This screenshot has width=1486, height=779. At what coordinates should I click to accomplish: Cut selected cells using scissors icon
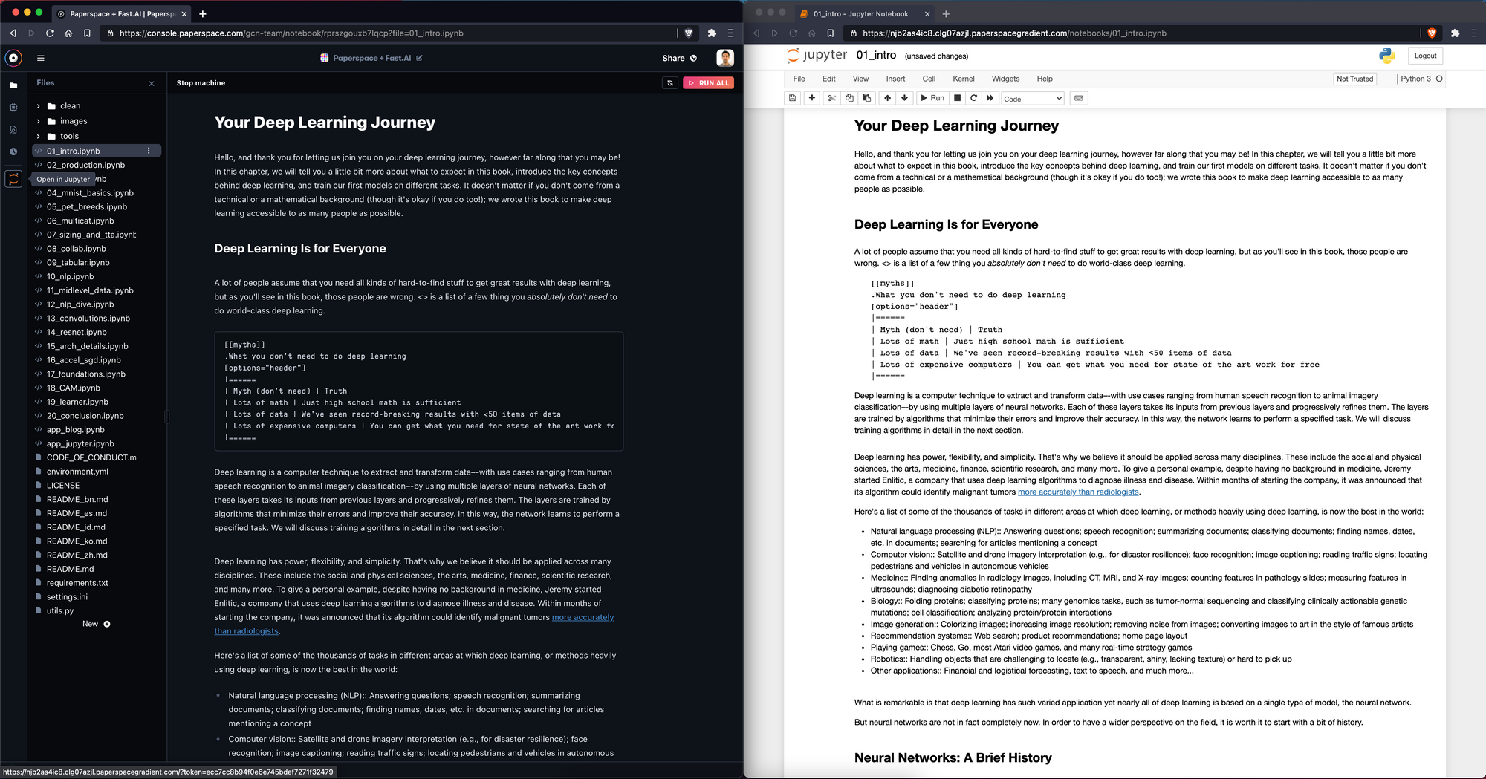coord(832,98)
